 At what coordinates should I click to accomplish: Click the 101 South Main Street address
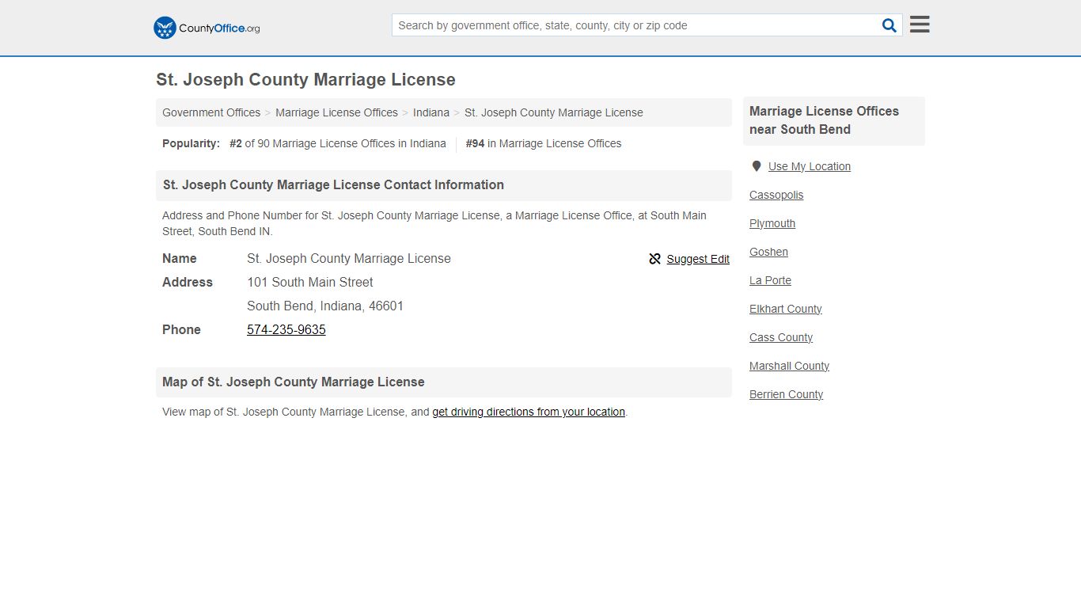(x=310, y=282)
